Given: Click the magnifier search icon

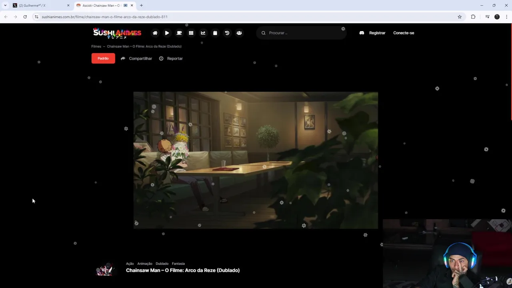Looking at the screenshot, I should tap(263, 33).
